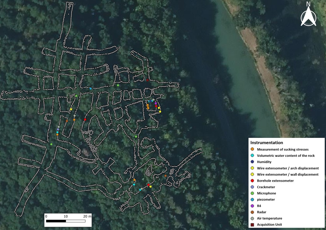Select the 'Humidity' legend label

click(x=264, y=162)
